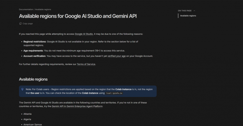243x126 pixels.
Task: Click the first Colab instance bold text in note
Action: pyautogui.click(x=123, y=89)
